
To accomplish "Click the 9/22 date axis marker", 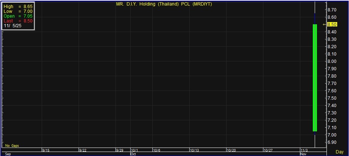I will click(x=83, y=150).
